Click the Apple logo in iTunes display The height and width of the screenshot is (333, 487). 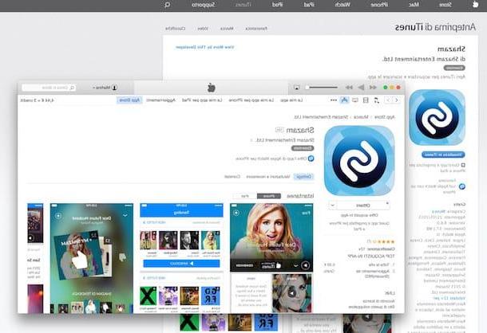coord(212,88)
